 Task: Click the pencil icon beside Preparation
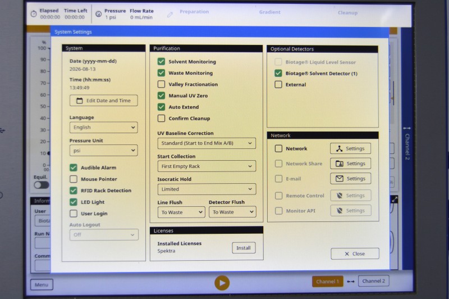click(170, 15)
